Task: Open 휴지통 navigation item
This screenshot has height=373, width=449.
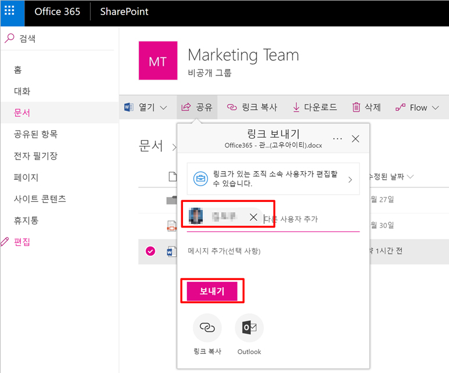Action: 26,220
